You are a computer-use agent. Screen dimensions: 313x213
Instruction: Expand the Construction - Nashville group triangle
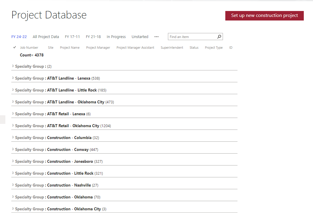(13, 185)
